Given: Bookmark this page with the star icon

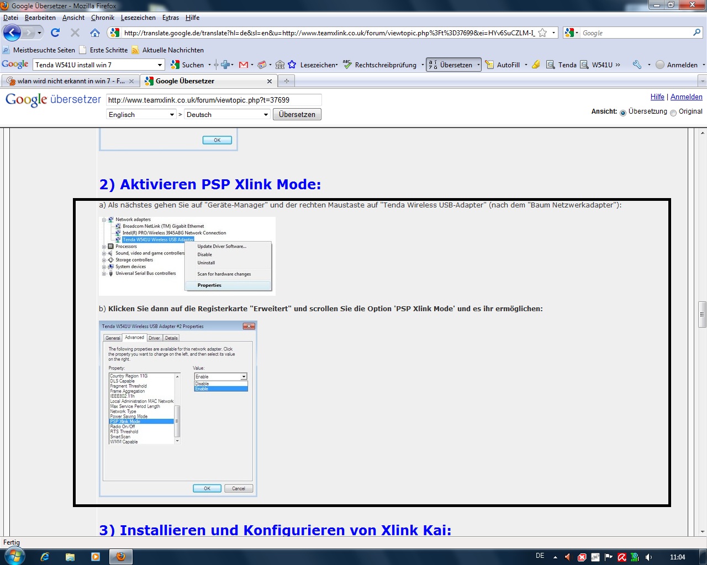Looking at the screenshot, I should click(542, 33).
